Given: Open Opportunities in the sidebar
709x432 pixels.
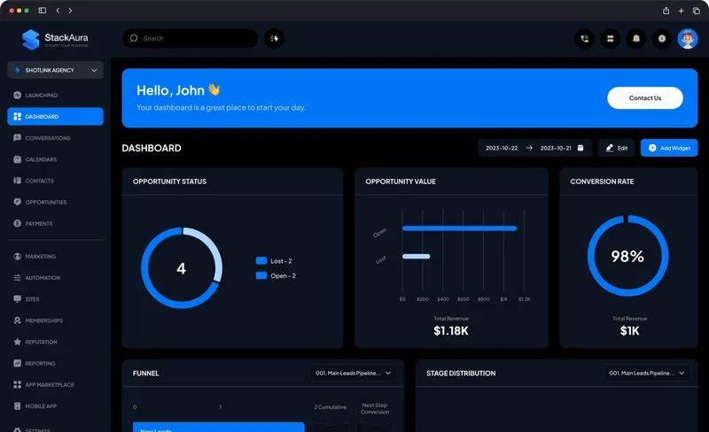Looking at the screenshot, I should [55, 202].
